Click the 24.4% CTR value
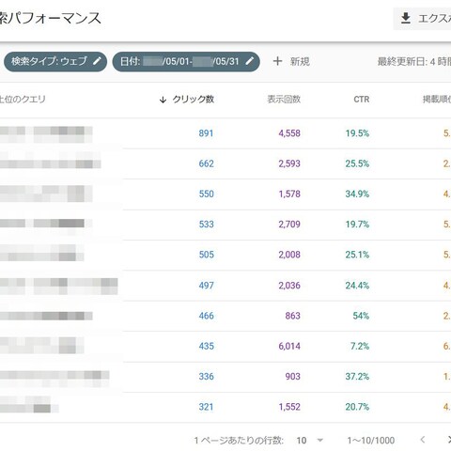The image size is (451, 451). 357,286
